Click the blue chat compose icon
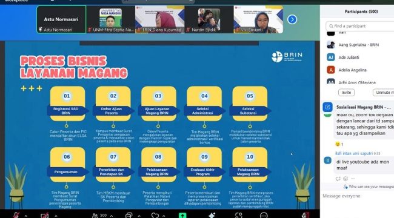 pos(328,107)
